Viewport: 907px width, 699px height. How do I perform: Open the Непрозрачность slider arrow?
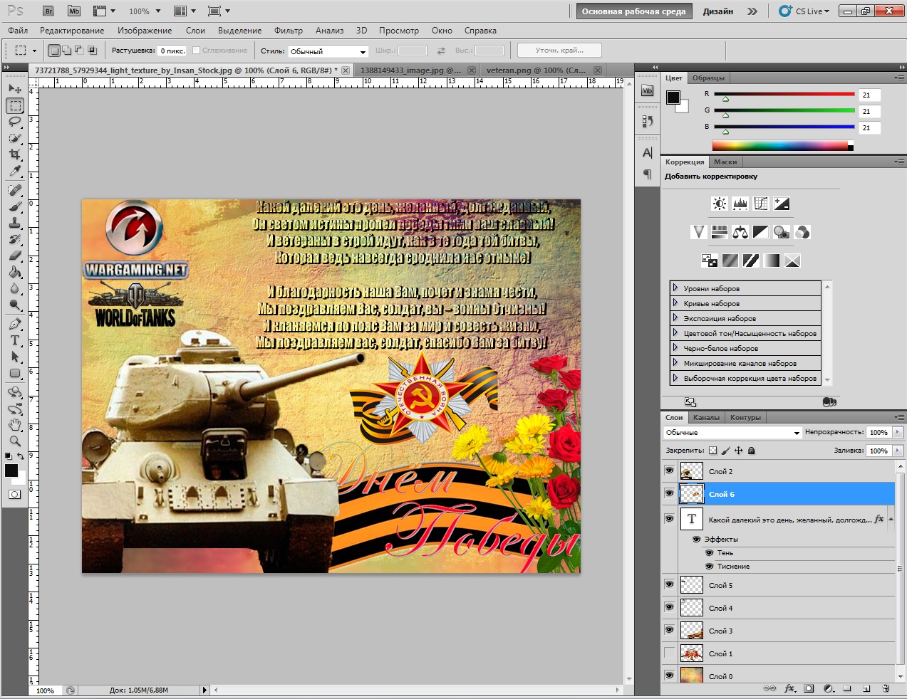(x=897, y=433)
